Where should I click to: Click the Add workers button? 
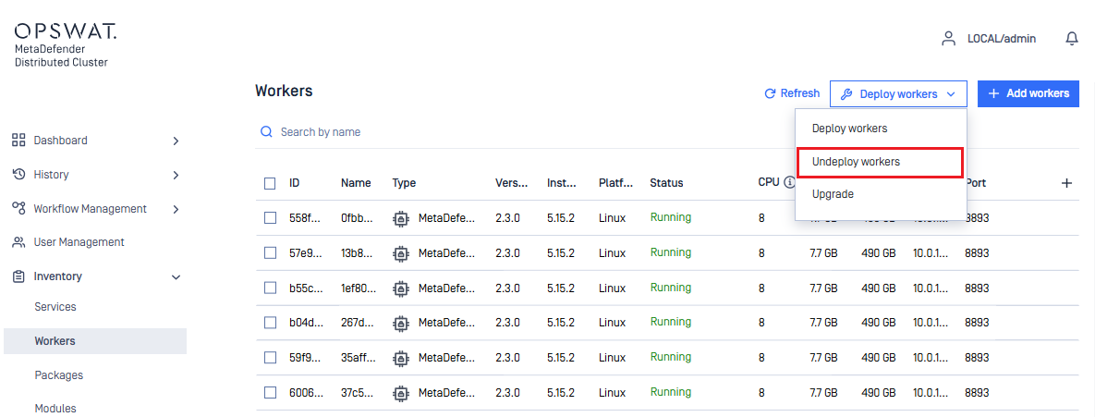1028,93
